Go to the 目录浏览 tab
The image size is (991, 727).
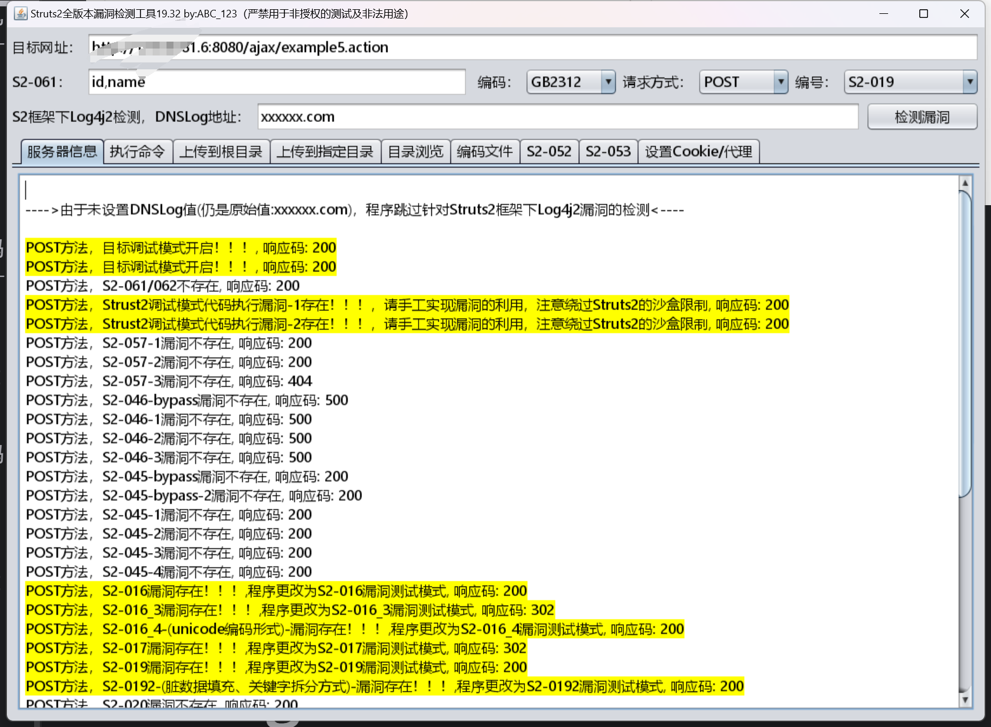coord(415,152)
